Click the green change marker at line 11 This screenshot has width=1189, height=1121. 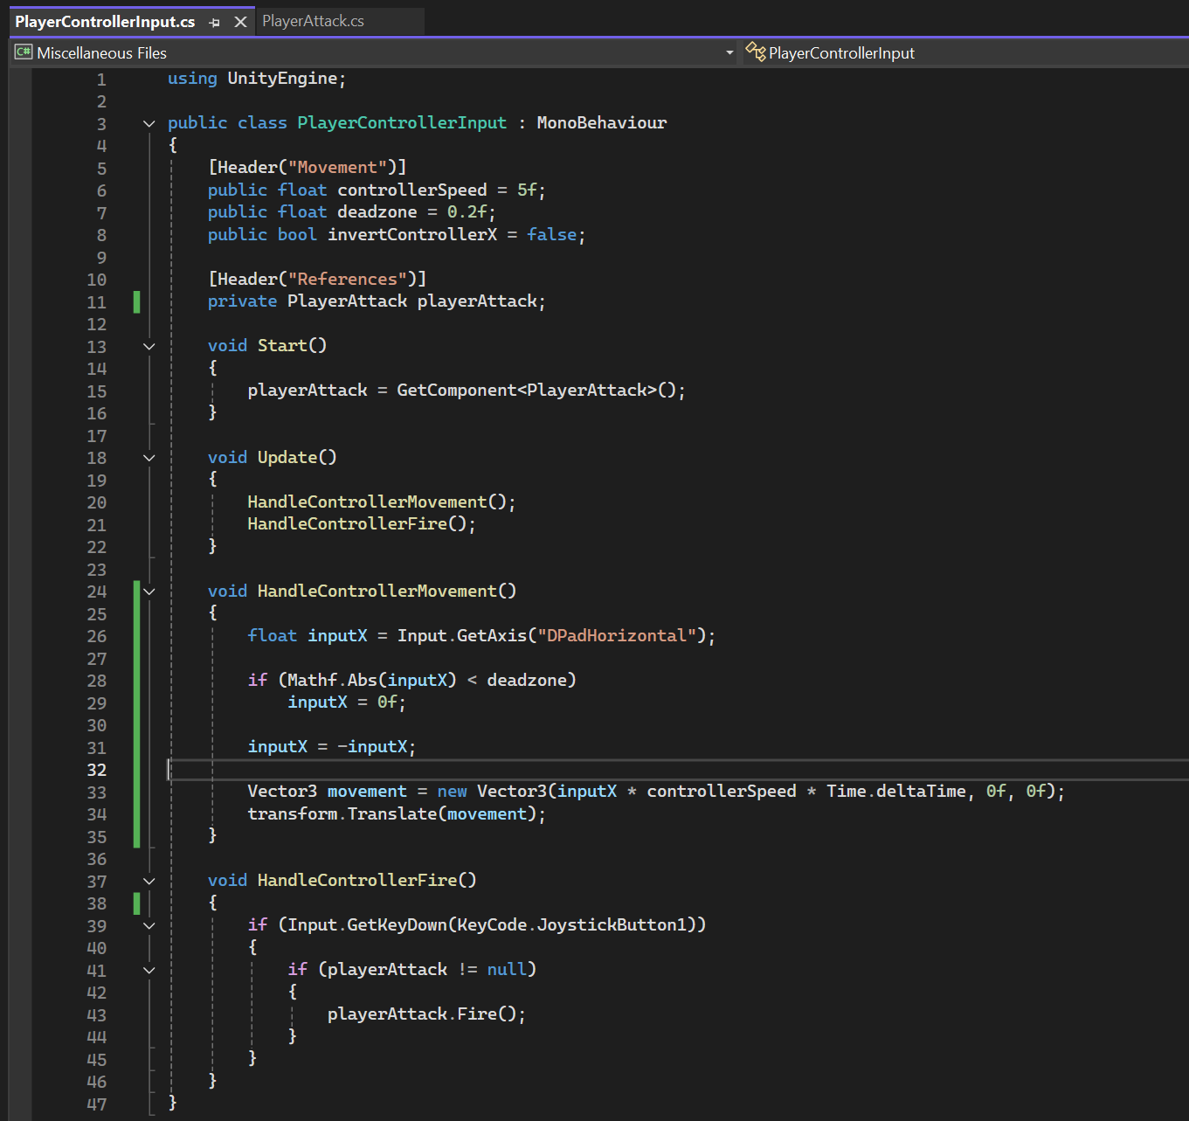(136, 302)
